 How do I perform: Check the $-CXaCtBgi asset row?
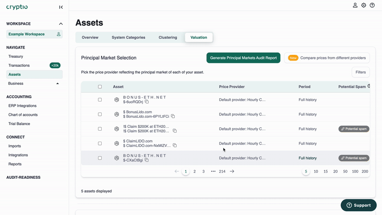(x=100, y=158)
